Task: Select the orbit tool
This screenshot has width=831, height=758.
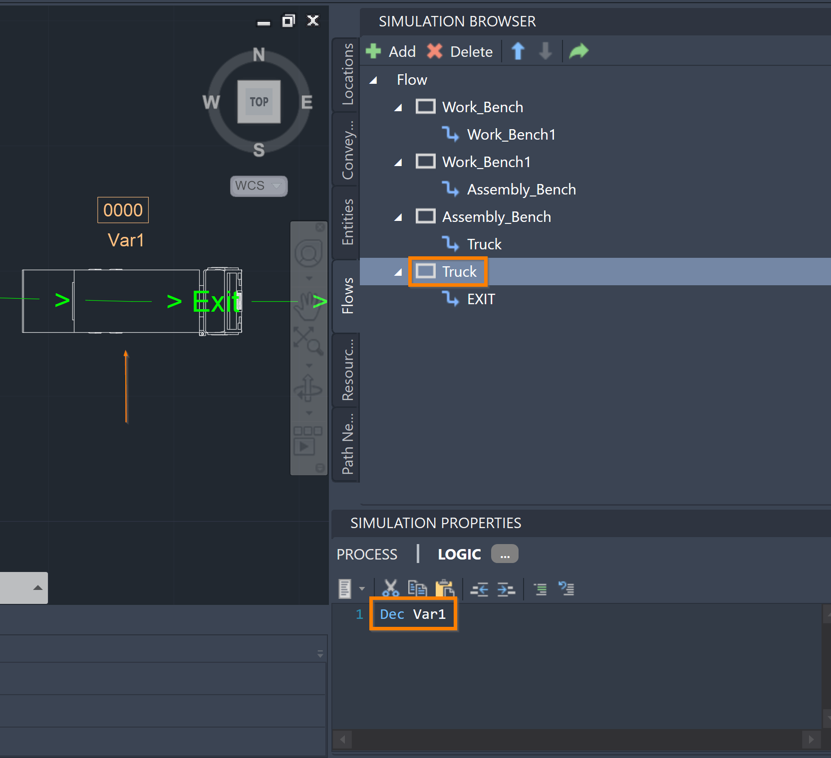Action: tap(308, 388)
